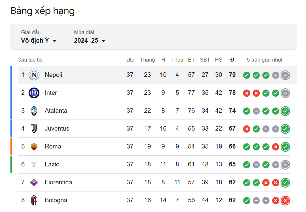Click the Atalanta club crest
This screenshot has width=306, height=212.
click(x=34, y=111)
